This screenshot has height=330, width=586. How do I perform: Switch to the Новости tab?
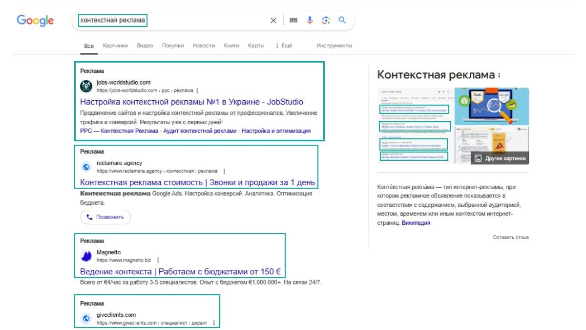tap(204, 45)
